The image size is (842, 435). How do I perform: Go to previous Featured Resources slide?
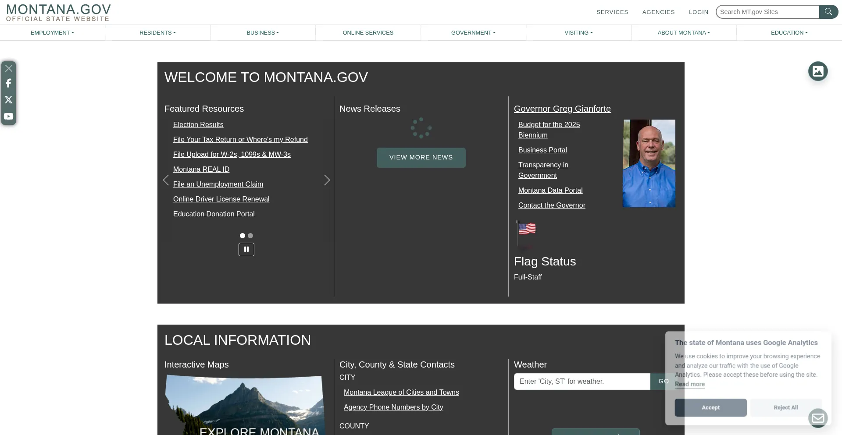(x=166, y=180)
